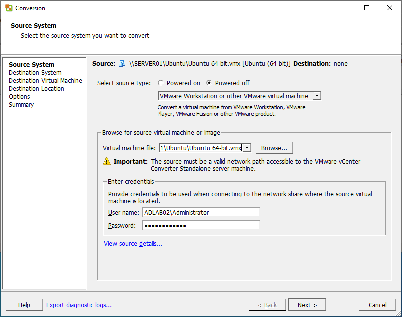The height and width of the screenshot is (317, 402).
Task: Close the Conversion window
Action: pos(389,8)
